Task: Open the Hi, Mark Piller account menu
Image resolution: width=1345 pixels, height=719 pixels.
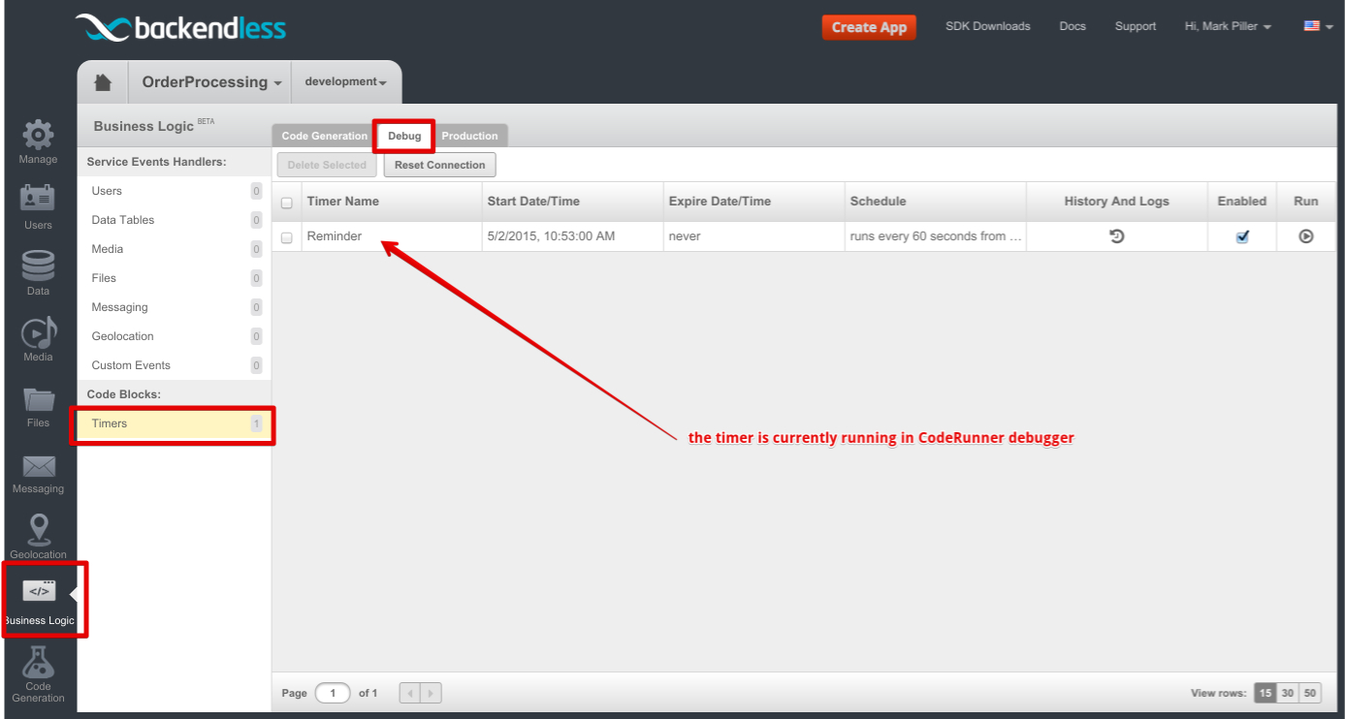Action: [x=1228, y=26]
